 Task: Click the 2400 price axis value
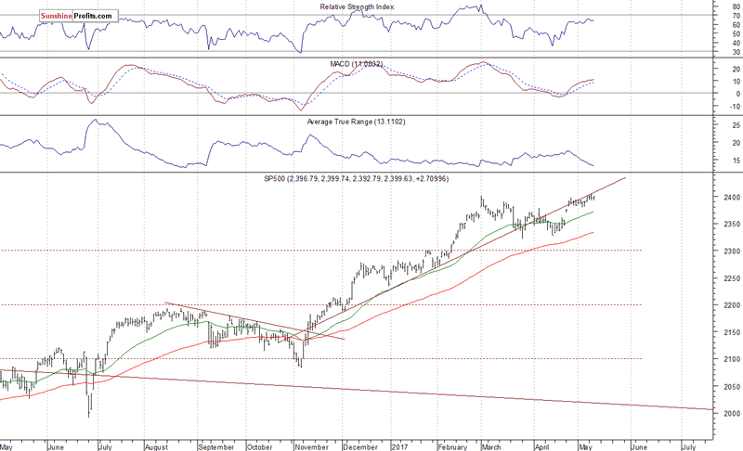tap(732, 197)
